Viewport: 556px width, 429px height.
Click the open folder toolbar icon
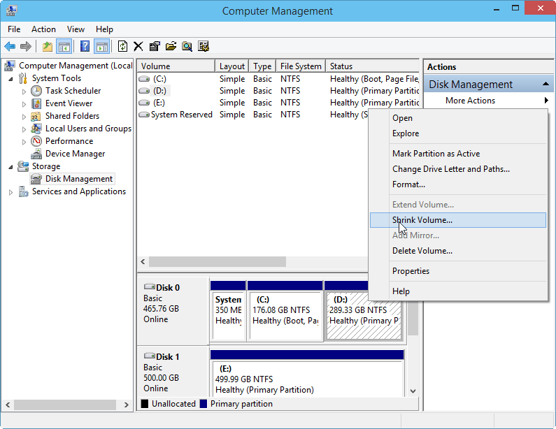pos(171,47)
